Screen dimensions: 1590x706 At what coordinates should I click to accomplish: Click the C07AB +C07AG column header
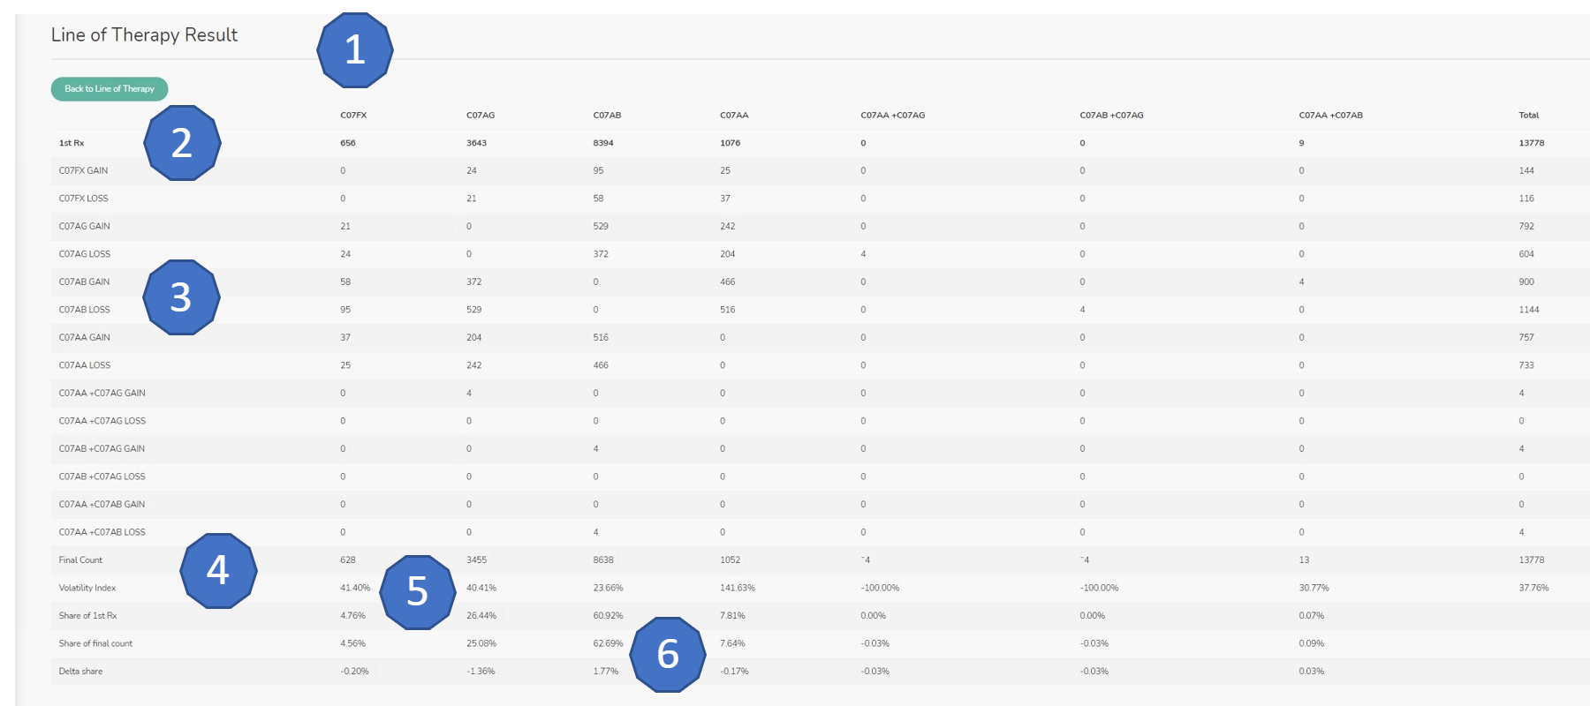[x=1111, y=116]
